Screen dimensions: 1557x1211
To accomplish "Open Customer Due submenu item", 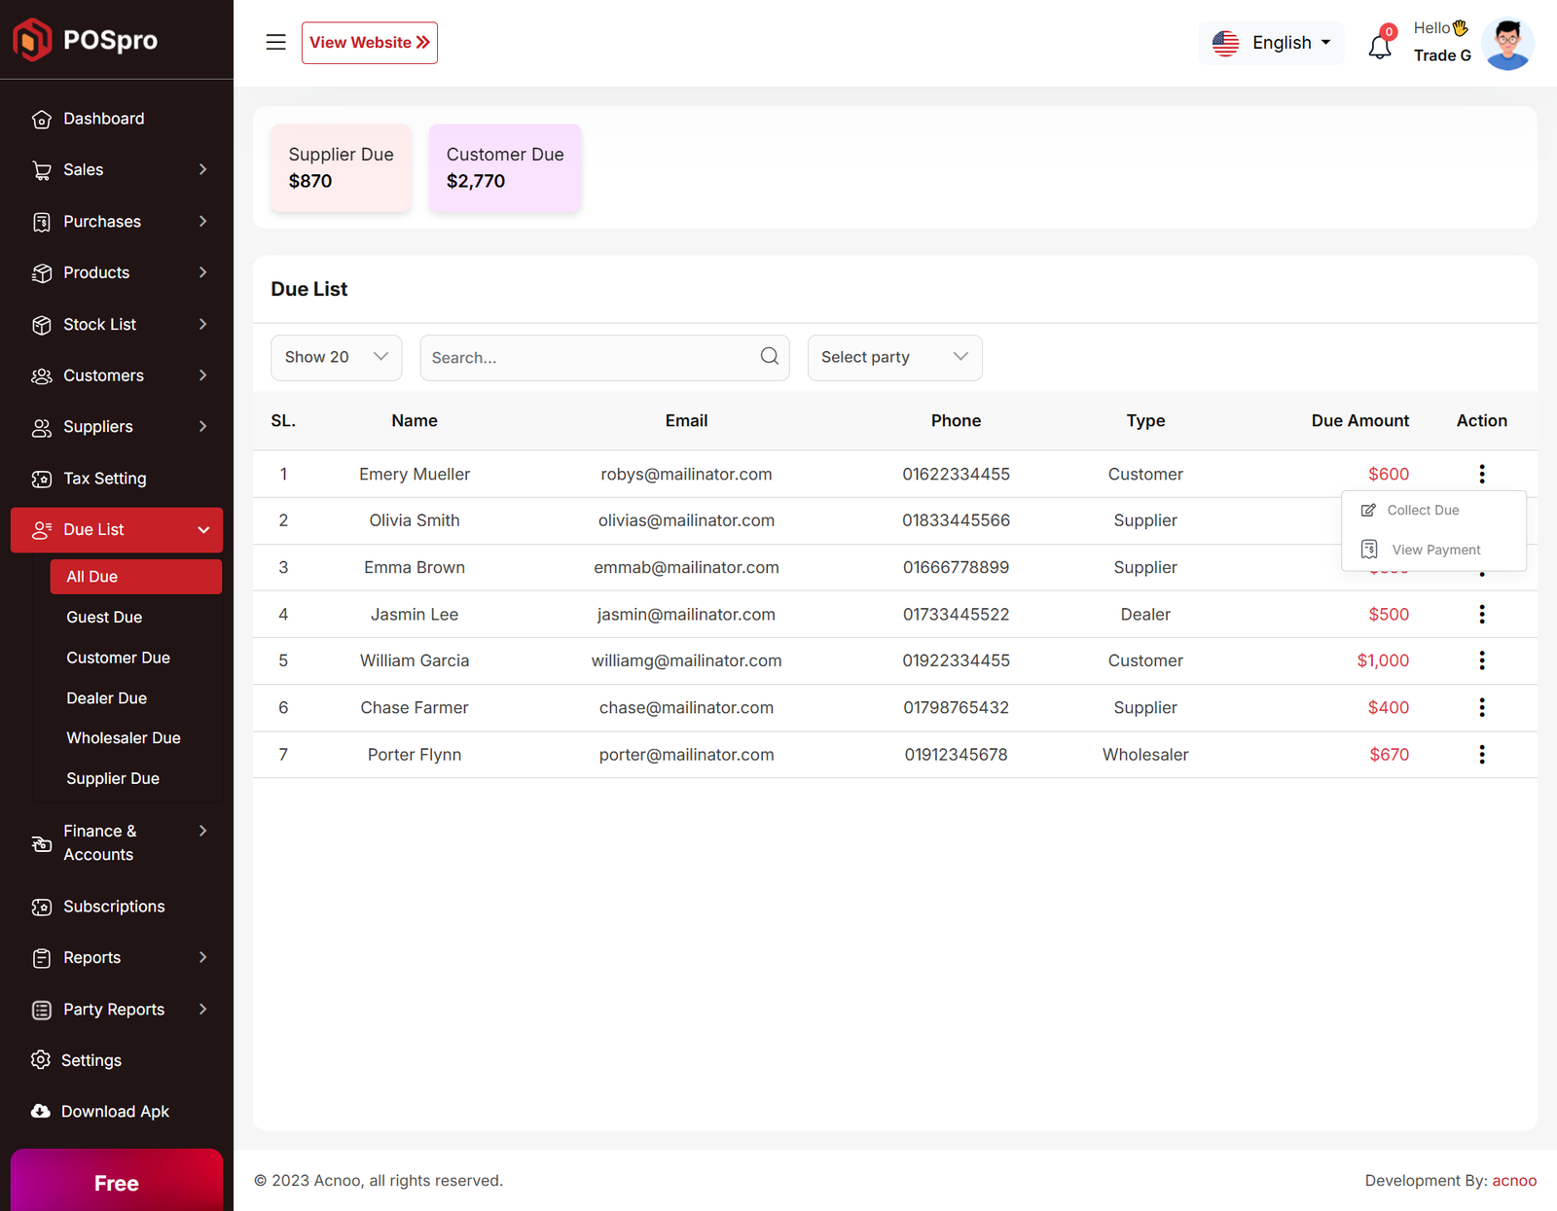I will [x=118, y=659].
